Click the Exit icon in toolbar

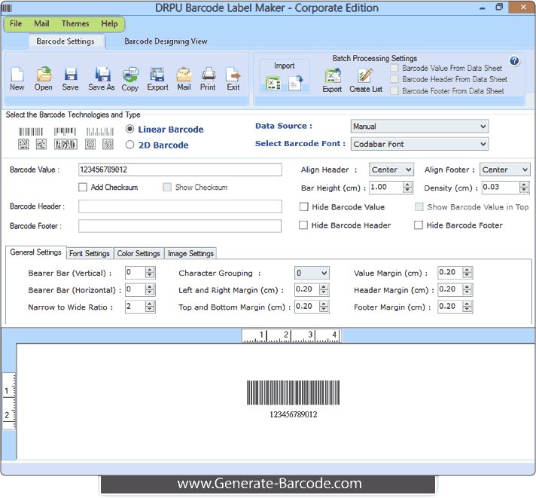tap(233, 74)
